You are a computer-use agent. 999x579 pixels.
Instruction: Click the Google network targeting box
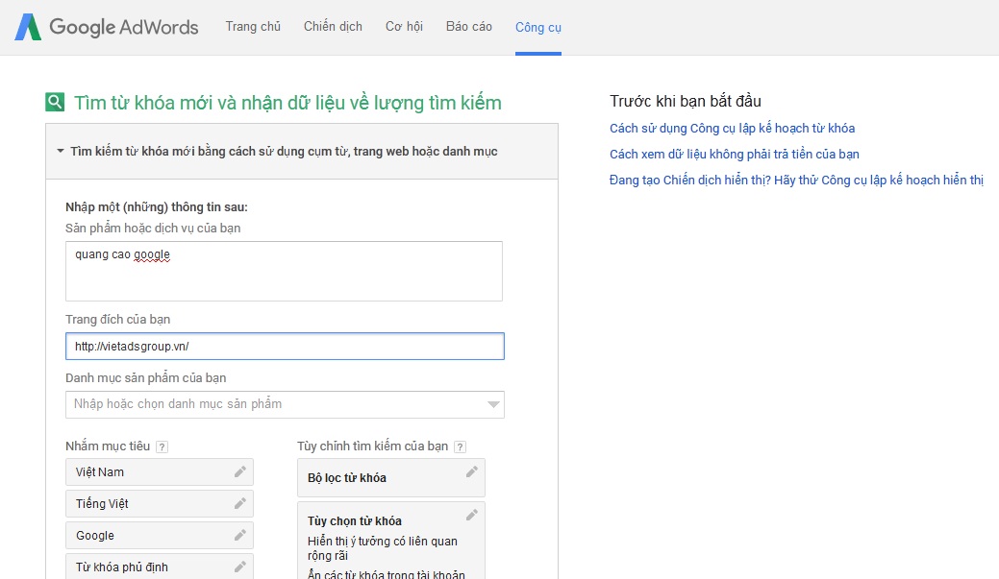(x=160, y=536)
